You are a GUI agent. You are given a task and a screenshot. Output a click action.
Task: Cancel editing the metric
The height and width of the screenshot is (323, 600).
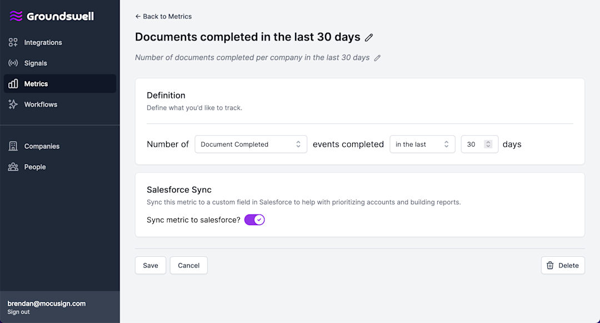[189, 265]
